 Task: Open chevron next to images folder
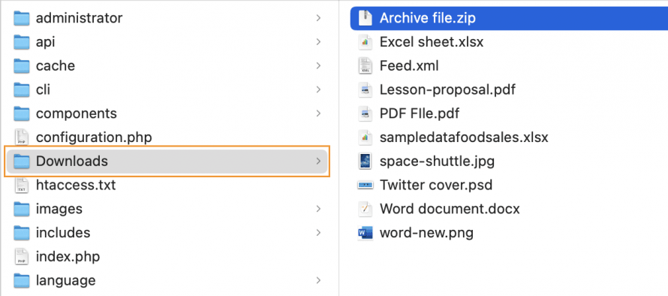(318, 209)
